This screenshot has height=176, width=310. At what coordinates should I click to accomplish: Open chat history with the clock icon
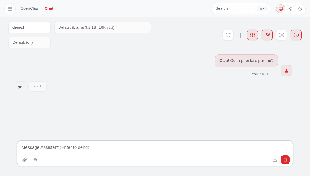tap(296, 35)
